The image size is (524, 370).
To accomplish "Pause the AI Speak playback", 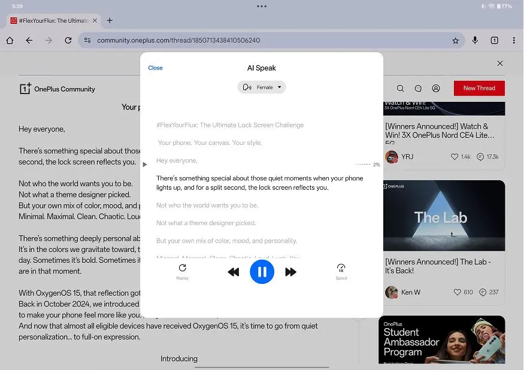I will [x=262, y=272].
